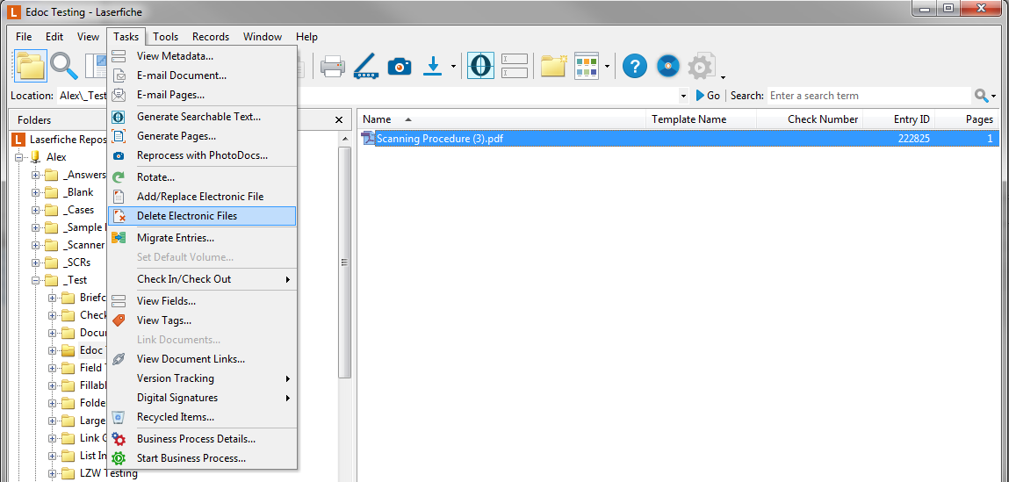Screen dimensions: 1009x482
Task: Click the camera snapshot toolbar icon
Action: [x=399, y=66]
